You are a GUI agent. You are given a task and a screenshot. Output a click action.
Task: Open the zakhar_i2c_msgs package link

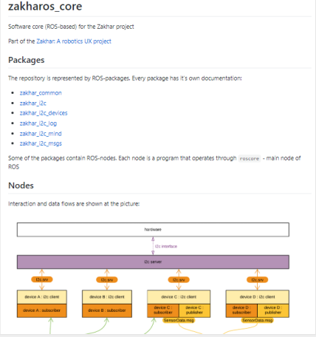[41, 143]
